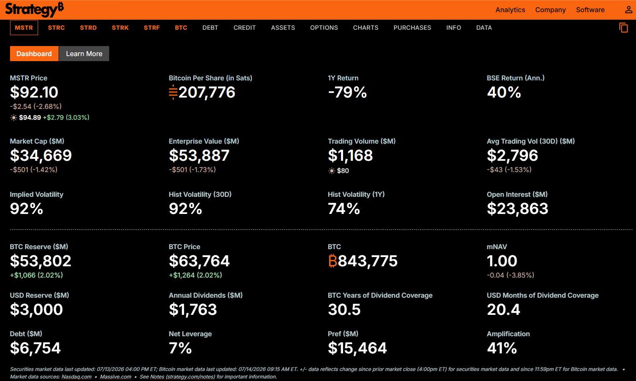Switch to the OPTIONS tab

[x=324, y=28]
